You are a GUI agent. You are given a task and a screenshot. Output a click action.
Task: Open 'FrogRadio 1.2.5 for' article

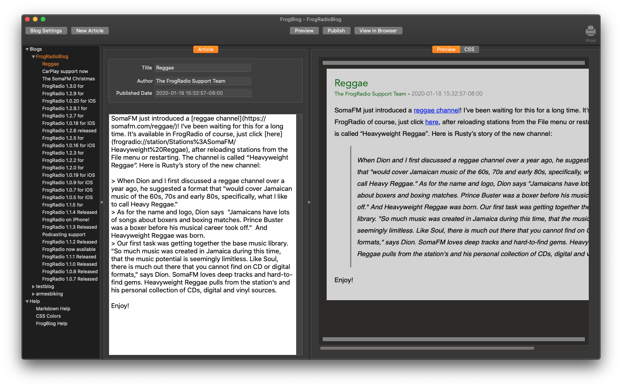(x=63, y=138)
